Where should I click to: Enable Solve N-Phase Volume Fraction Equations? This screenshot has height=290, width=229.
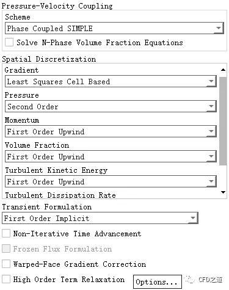[9, 42]
